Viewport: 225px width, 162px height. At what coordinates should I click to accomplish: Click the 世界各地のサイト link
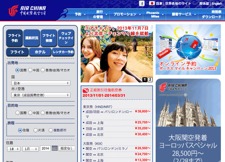click(x=178, y=3)
